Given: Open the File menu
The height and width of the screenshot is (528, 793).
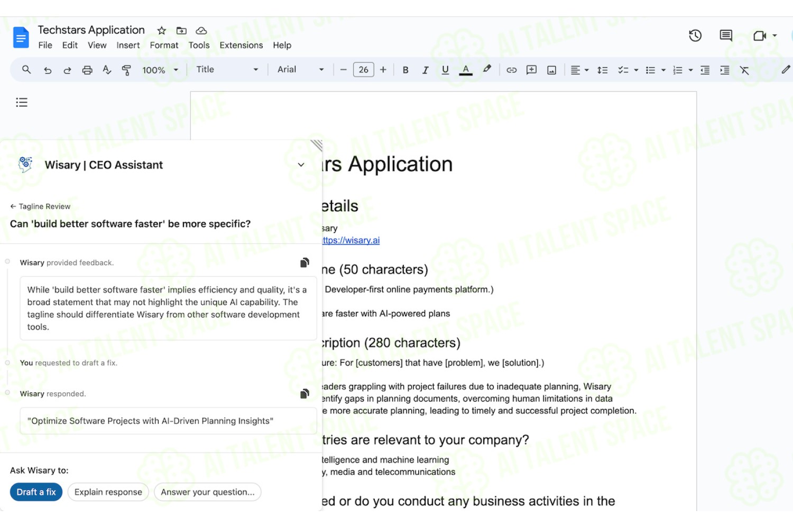Looking at the screenshot, I should click(x=45, y=45).
